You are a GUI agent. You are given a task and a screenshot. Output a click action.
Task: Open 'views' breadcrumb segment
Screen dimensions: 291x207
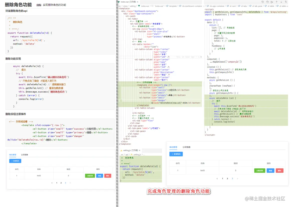pos(125,6)
